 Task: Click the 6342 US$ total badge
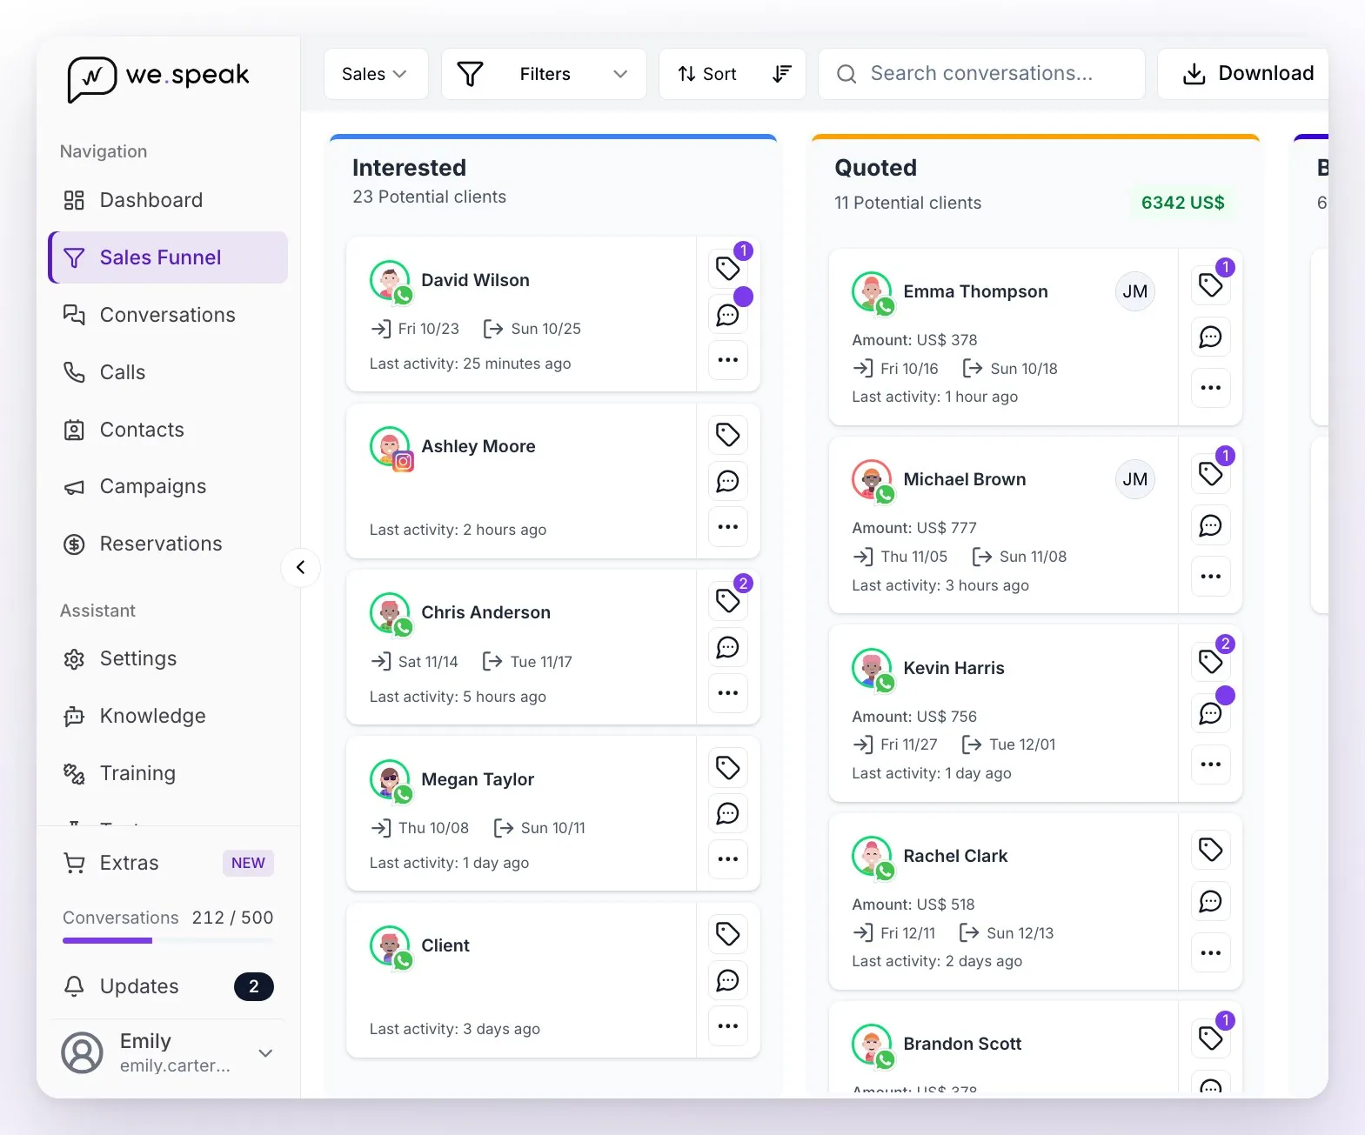[1182, 203]
